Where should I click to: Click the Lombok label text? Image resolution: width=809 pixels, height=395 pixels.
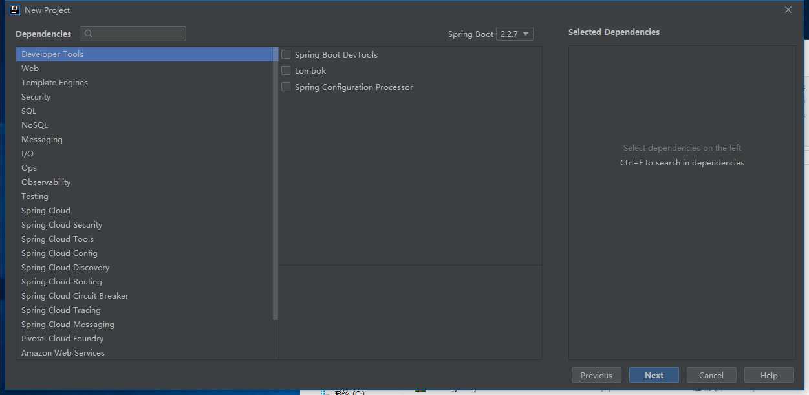coord(310,71)
